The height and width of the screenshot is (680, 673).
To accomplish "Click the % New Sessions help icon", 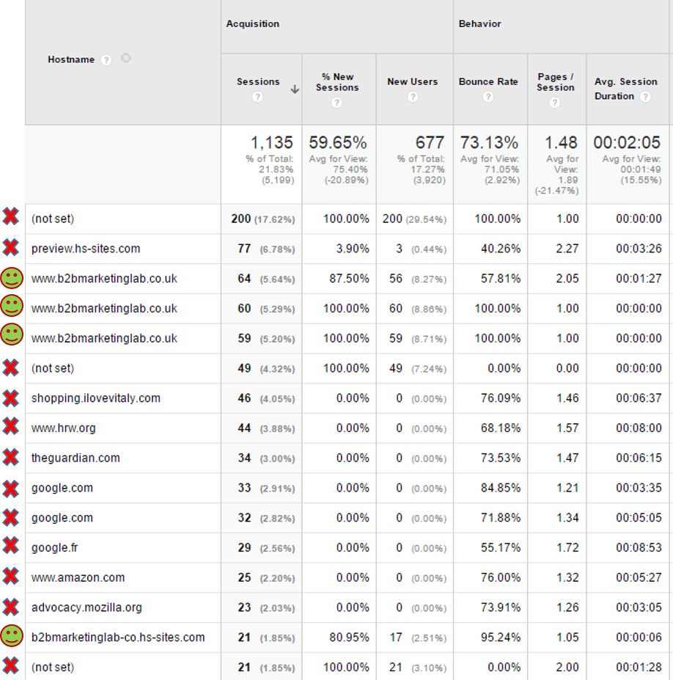I will point(336,103).
